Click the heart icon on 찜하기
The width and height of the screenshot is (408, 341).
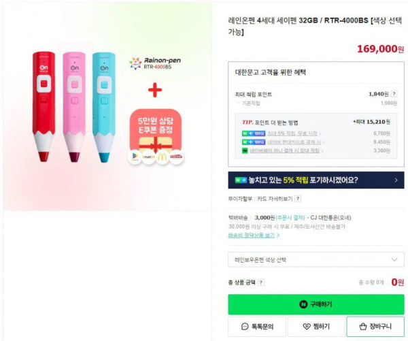pos(307,327)
